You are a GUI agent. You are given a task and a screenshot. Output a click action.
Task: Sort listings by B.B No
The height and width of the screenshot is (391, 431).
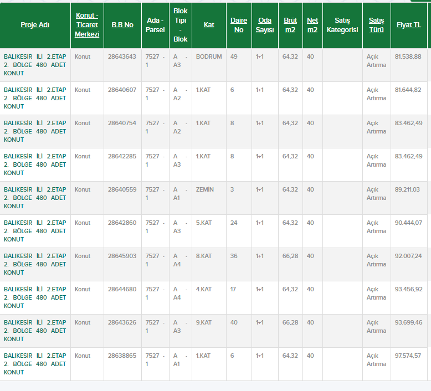pos(122,25)
